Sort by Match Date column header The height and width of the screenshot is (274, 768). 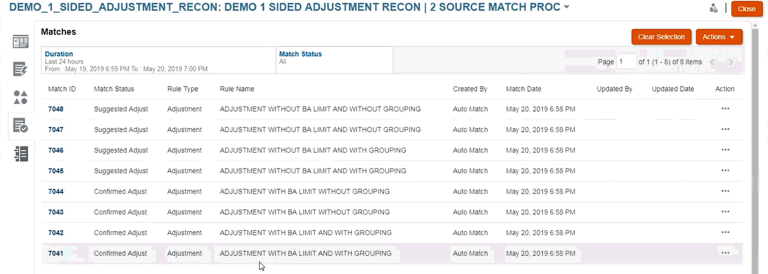(524, 89)
